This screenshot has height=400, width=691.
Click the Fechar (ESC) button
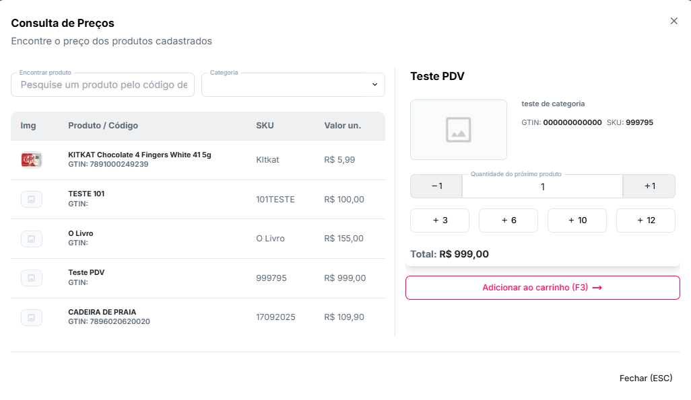pos(645,378)
